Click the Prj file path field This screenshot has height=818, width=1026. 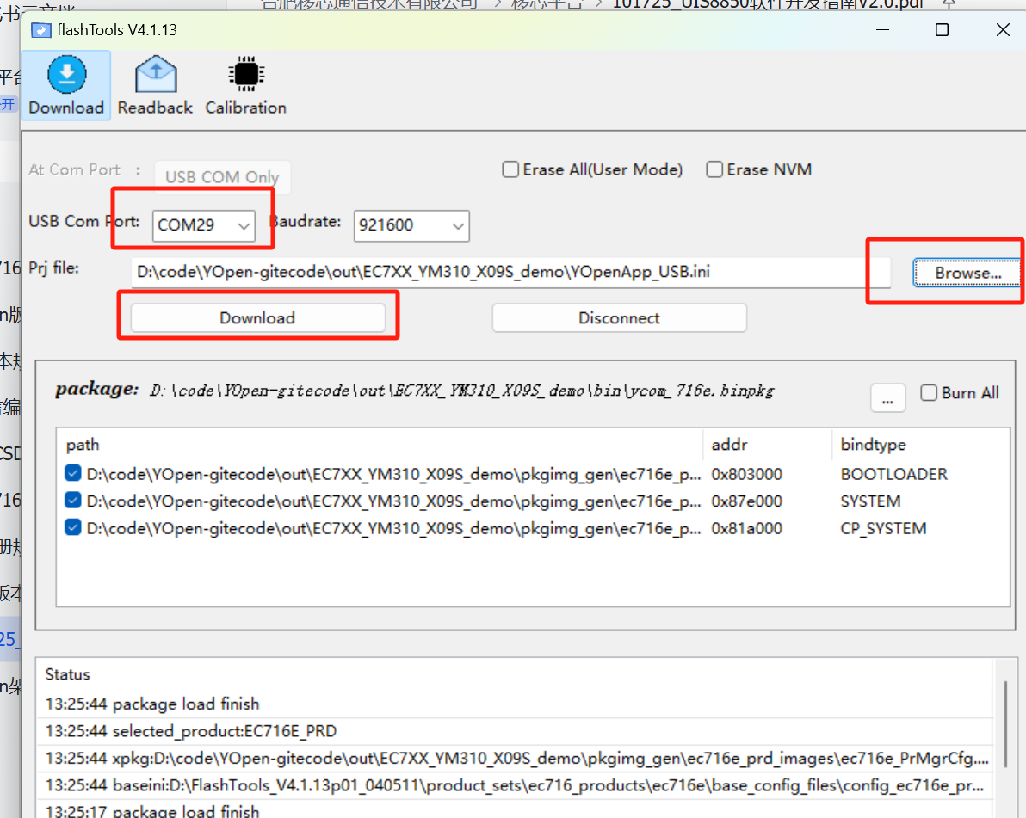tap(498, 273)
